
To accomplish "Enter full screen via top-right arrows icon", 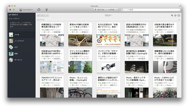I will [180, 6].
